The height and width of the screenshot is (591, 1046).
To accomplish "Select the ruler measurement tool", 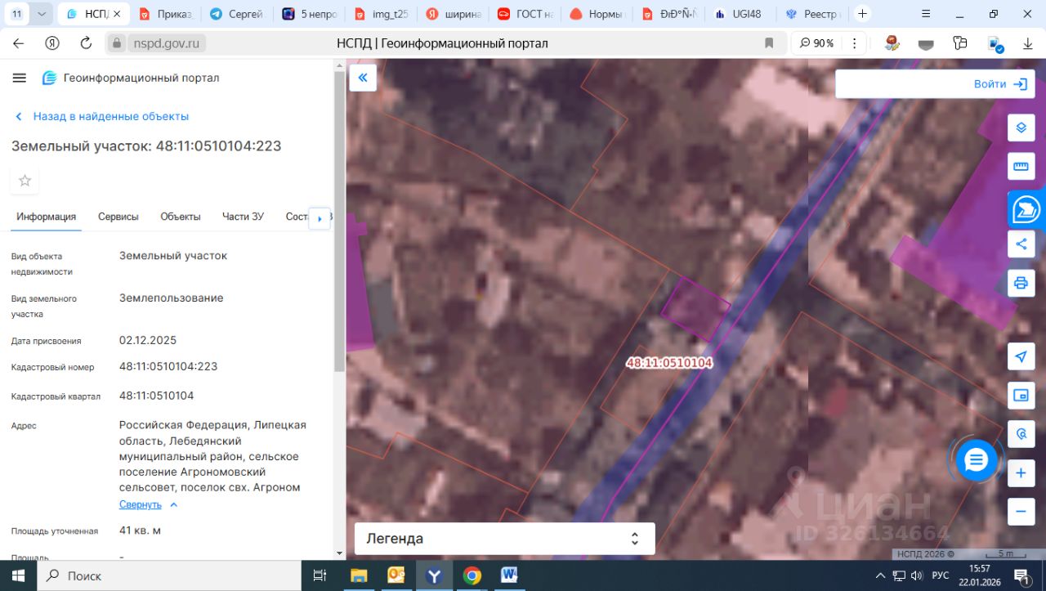I will click(x=1021, y=167).
